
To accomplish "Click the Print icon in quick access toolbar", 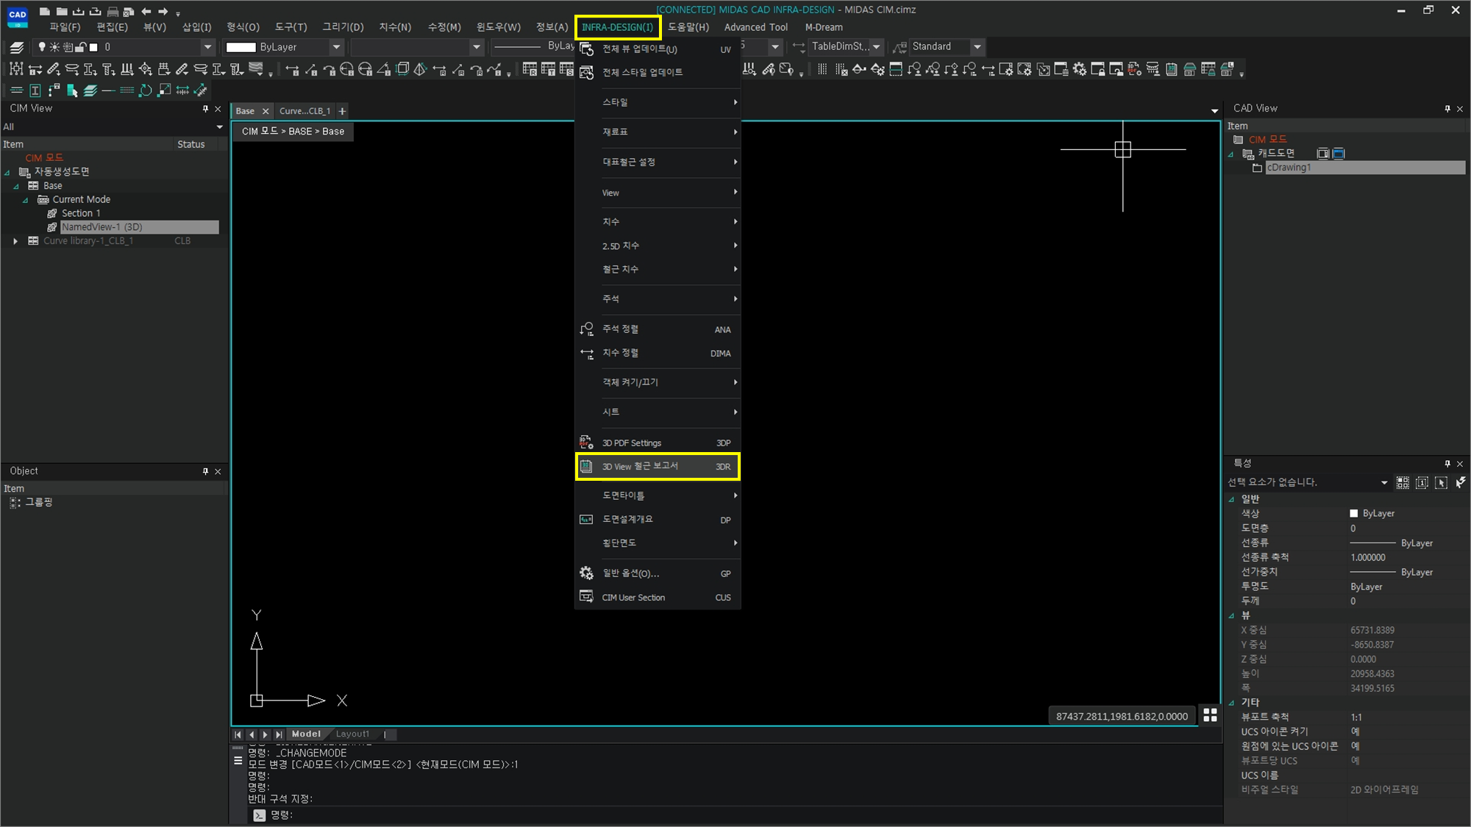I will click(113, 12).
